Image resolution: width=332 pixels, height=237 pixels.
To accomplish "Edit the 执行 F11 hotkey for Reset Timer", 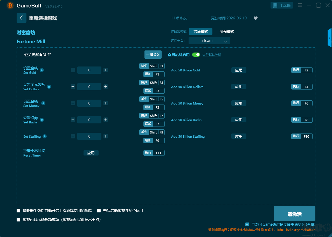I will click(154, 153).
